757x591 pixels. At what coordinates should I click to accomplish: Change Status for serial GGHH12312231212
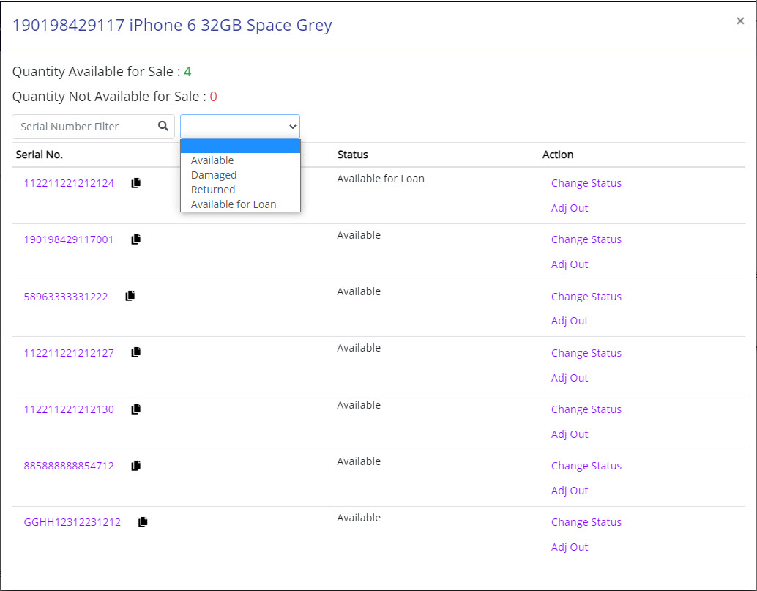point(586,522)
